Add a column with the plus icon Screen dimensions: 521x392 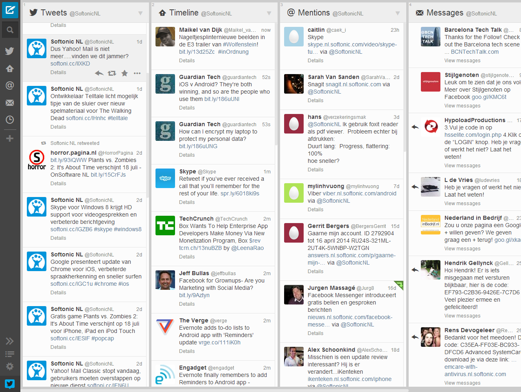coord(10,138)
